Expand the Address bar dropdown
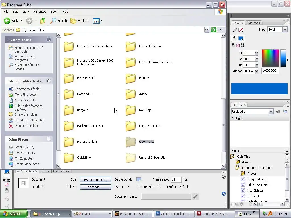This screenshot has height=218, width=291. (207, 30)
